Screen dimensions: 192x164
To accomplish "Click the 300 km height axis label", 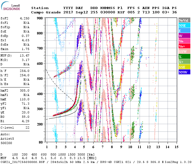I will (40, 109).
